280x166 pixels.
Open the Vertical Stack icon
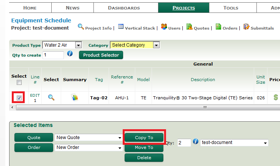(x=121, y=27)
